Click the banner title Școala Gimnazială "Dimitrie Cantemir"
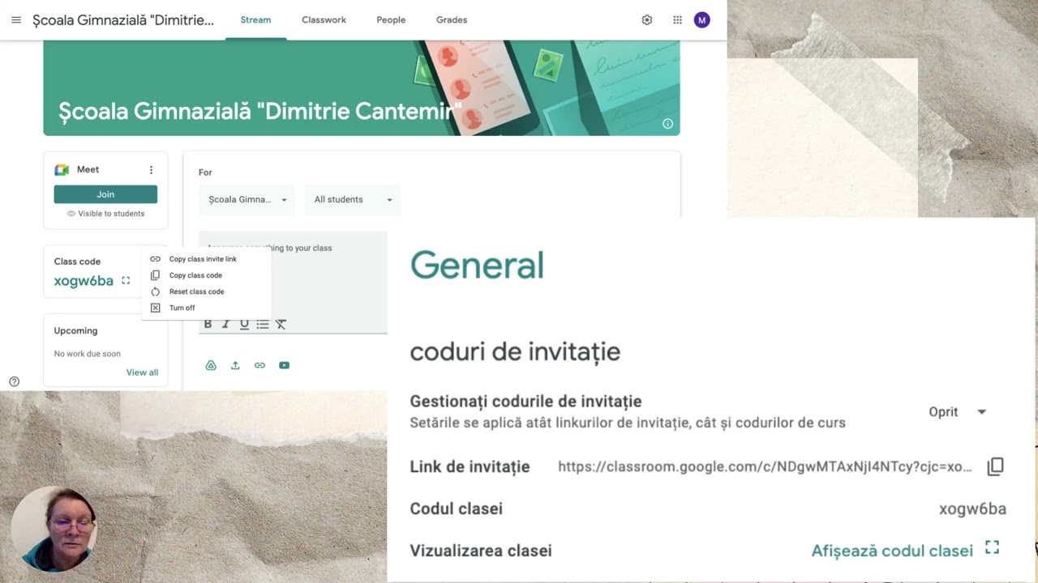1038x583 pixels. (260, 111)
